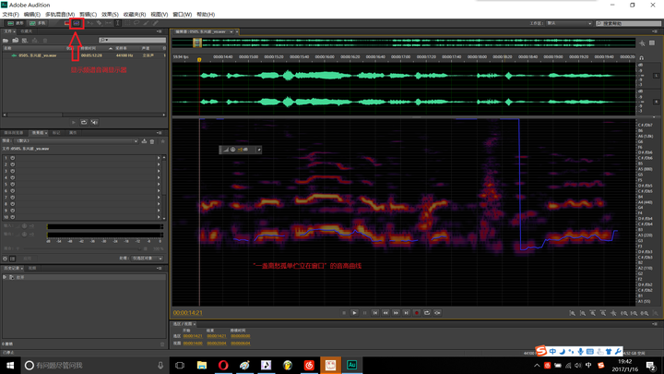Open the Audition icon in Windows taskbar
The width and height of the screenshot is (664, 374).
(x=351, y=365)
